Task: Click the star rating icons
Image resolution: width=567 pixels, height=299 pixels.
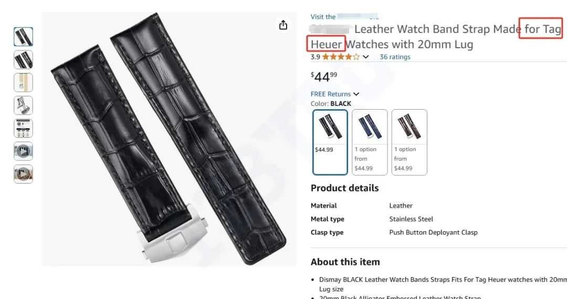Action: tap(341, 57)
